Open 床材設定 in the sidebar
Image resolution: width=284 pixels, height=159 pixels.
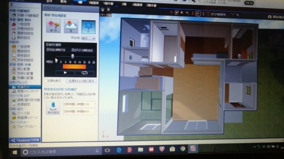21,56
